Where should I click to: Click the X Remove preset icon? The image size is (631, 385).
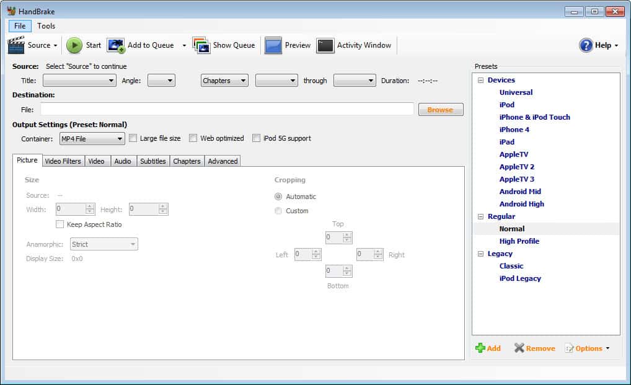tap(519, 348)
